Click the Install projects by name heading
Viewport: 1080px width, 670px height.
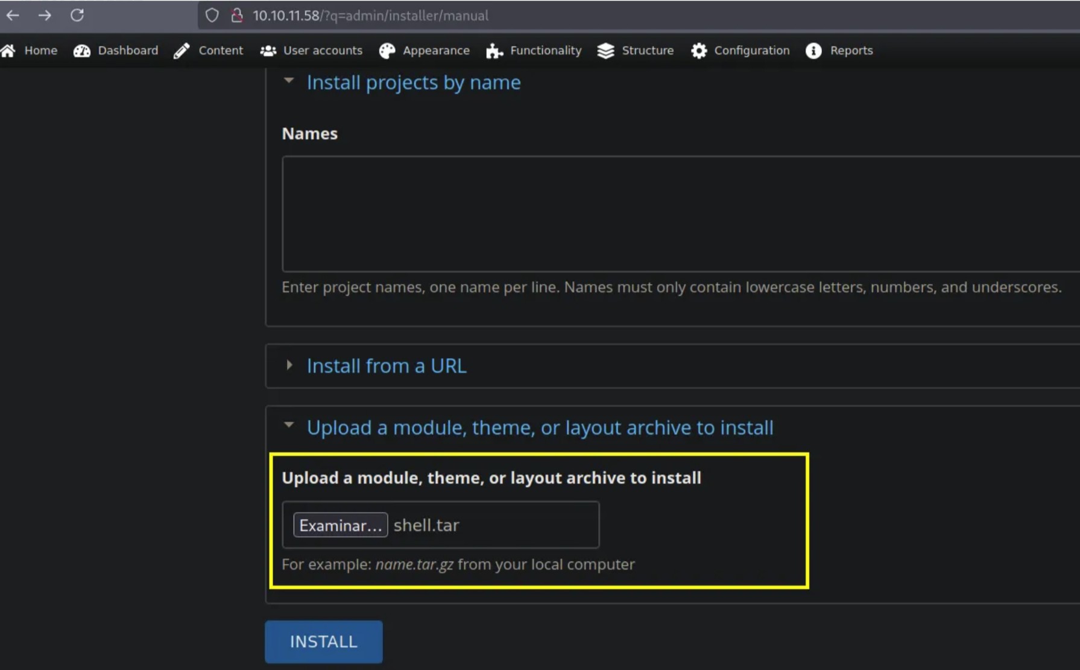pos(414,82)
